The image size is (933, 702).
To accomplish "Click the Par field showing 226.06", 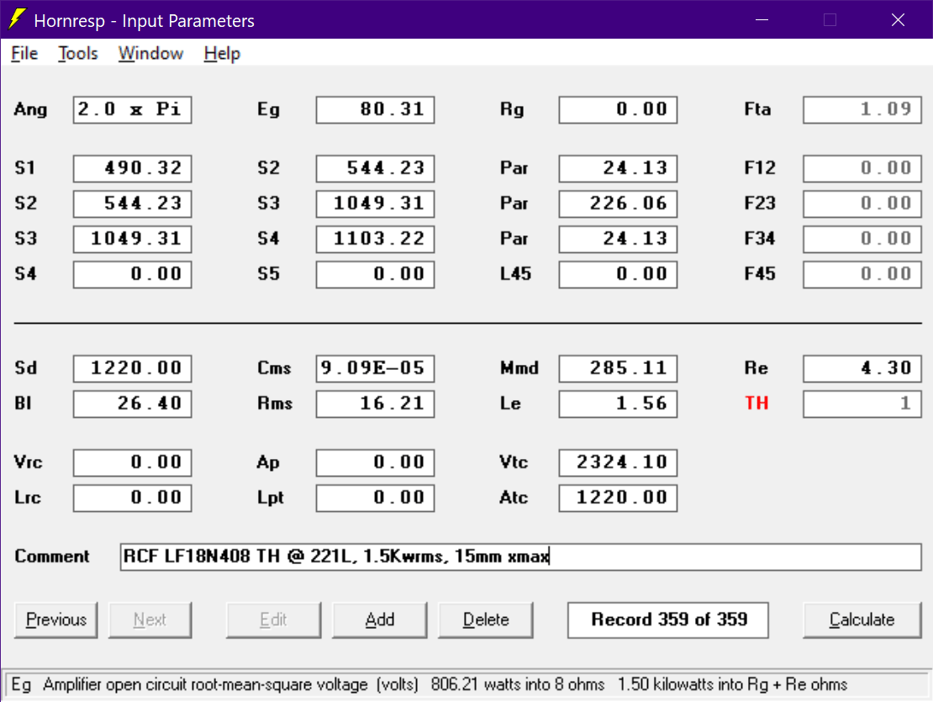I will coord(619,203).
